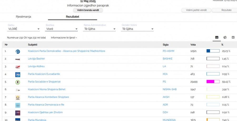Open Koalicioni Nisma Shqipëria Bëhet link
Screen dimensions: 237x121
tap(47, 90)
